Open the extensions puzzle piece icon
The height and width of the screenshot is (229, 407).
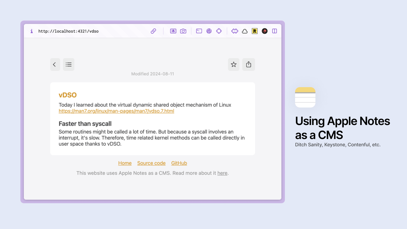235,31
